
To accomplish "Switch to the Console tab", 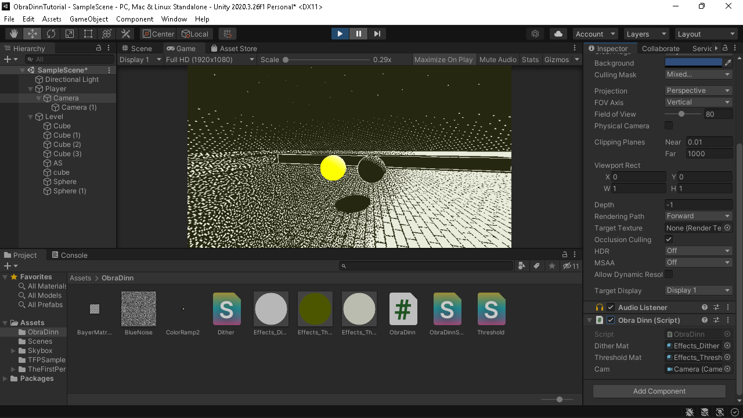I will 69,255.
